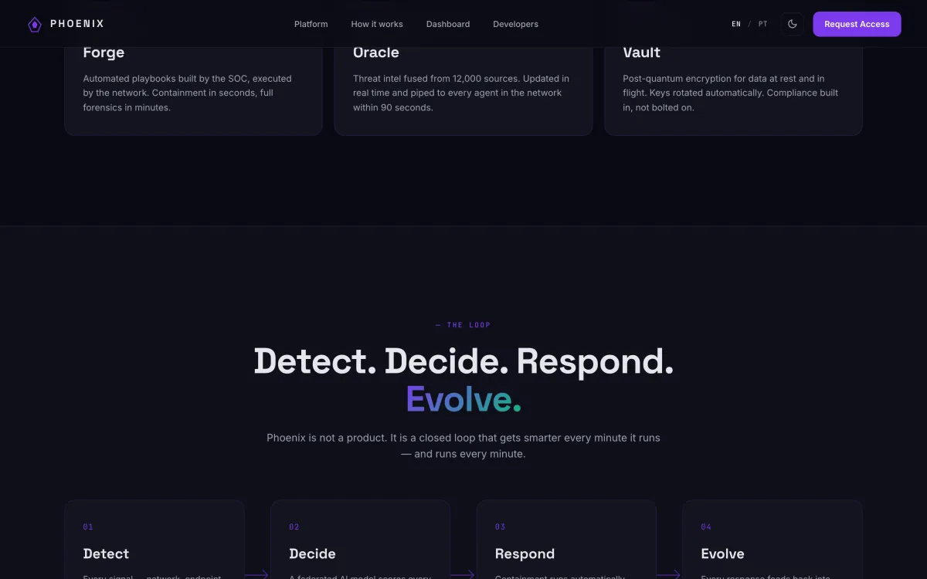Click the Respond step card title

click(525, 554)
